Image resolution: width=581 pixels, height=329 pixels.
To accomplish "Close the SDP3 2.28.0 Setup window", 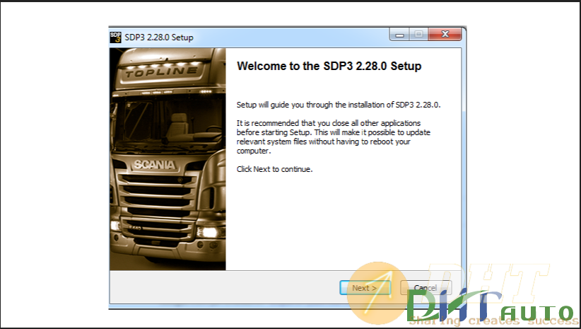I will pyautogui.click(x=445, y=35).
